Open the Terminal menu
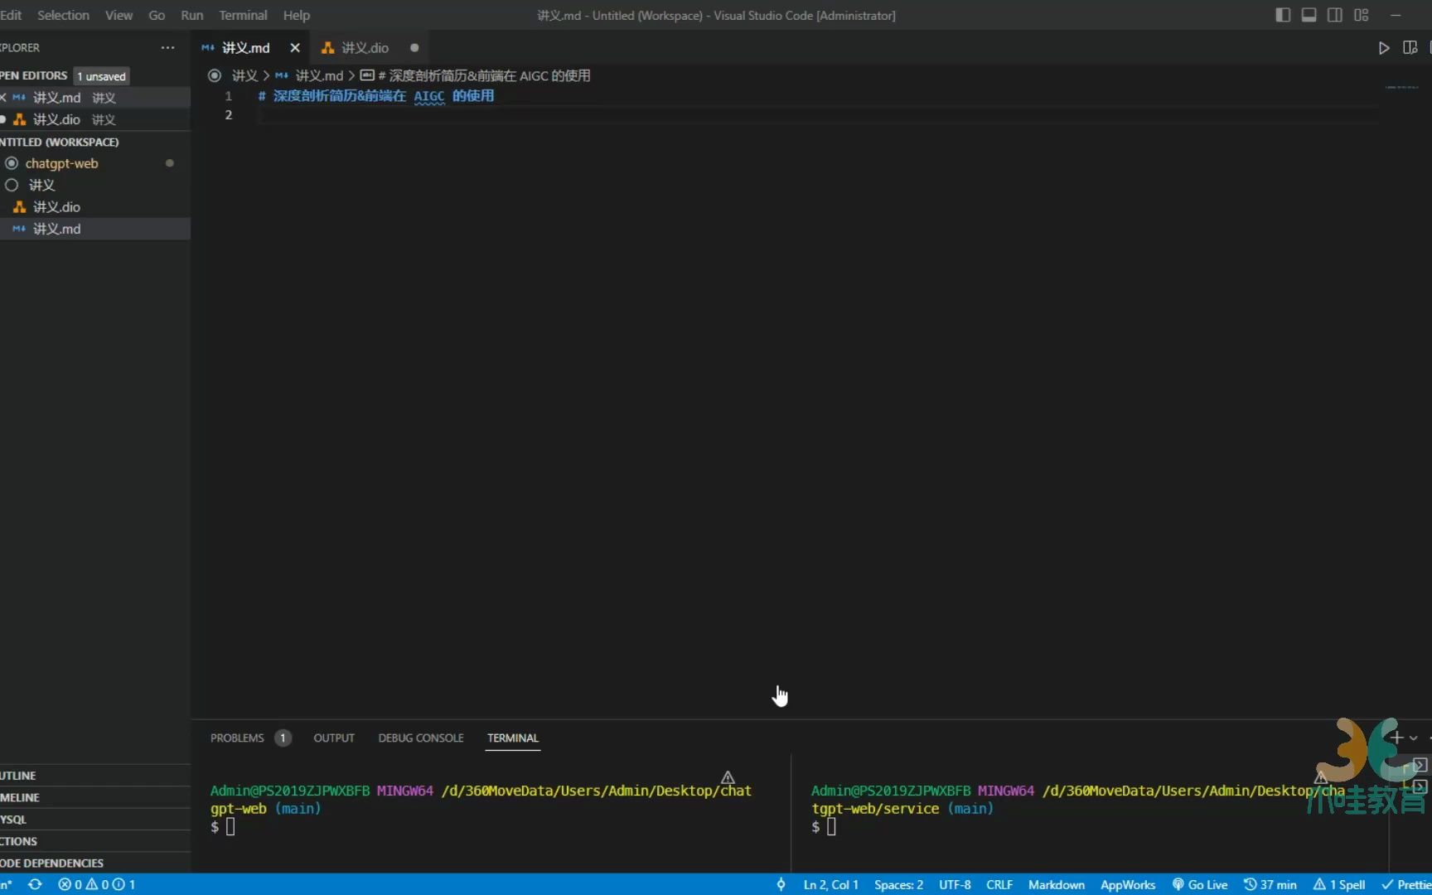The width and height of the screenshot is (1432, 895). [x=243, y=15]
